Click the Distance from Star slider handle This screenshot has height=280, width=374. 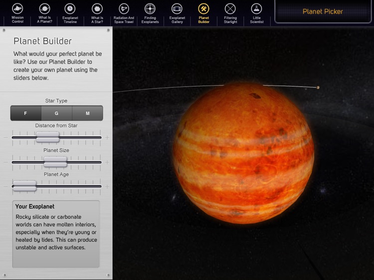(x=48, y=137)
